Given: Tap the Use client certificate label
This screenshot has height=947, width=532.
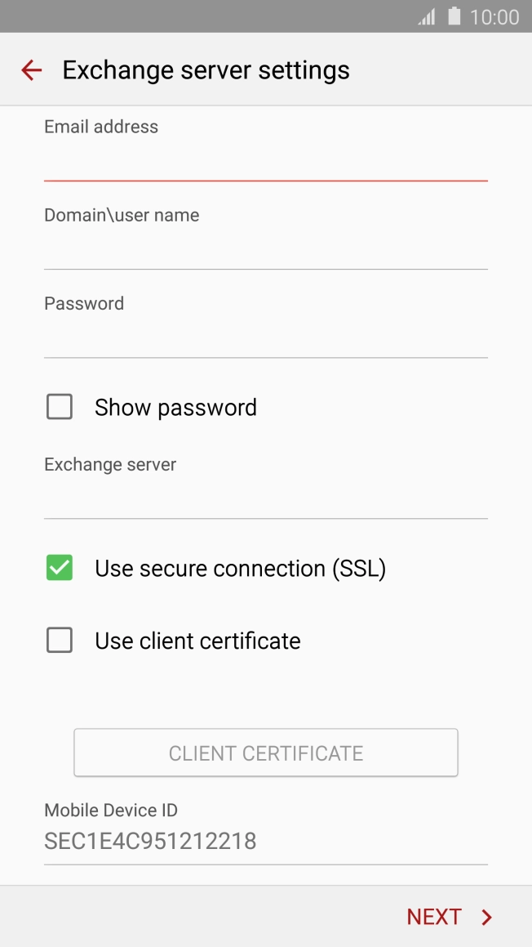Looking at the screenshot, I should (197, 641).
